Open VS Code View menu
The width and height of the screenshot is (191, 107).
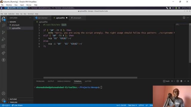17,14
